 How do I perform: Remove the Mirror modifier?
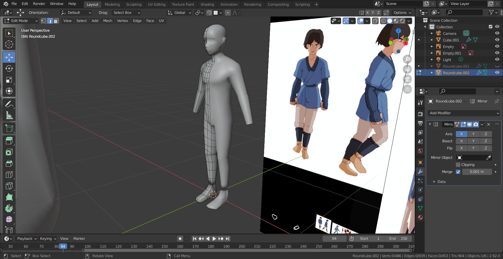(489, 124)
